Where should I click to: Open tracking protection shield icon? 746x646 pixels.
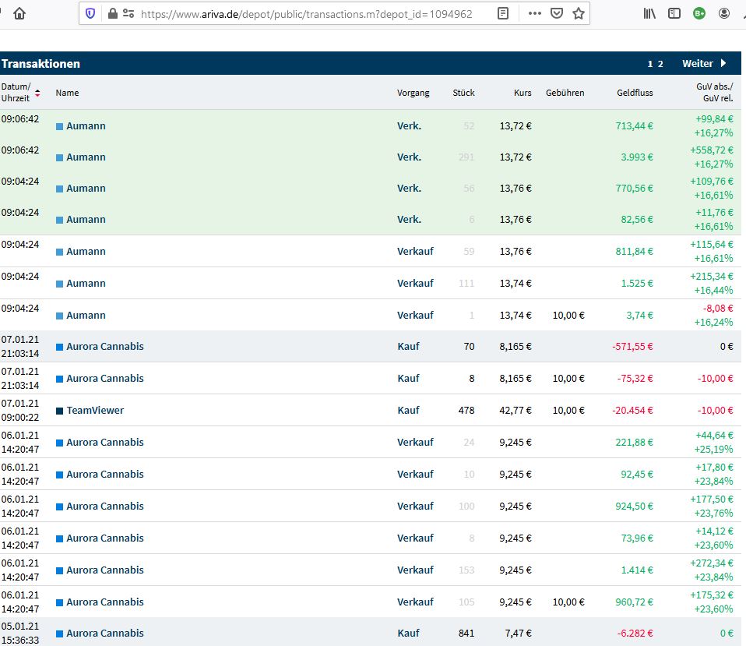pyautogui.click(x=91, y=13)
